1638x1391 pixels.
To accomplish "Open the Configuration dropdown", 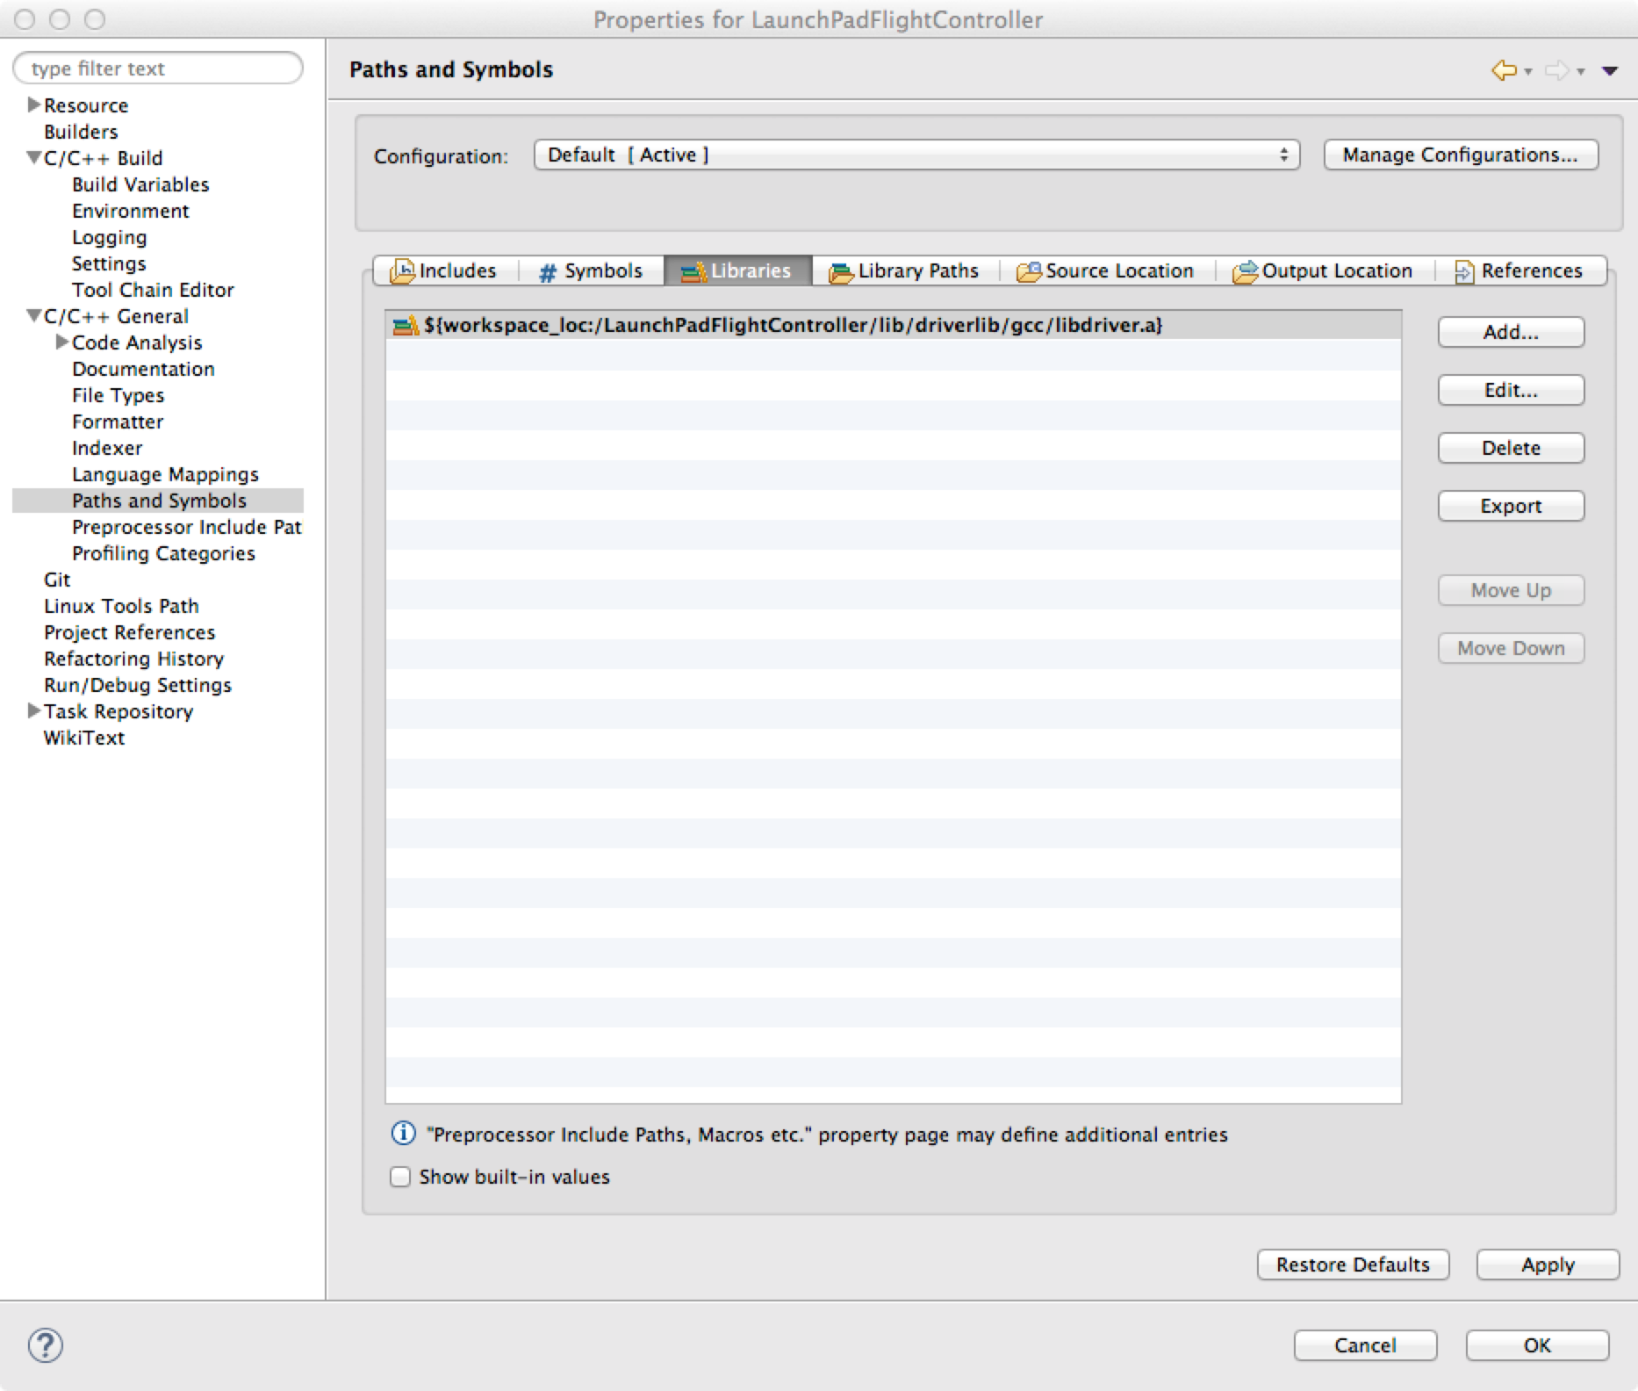I will point(916,155).
